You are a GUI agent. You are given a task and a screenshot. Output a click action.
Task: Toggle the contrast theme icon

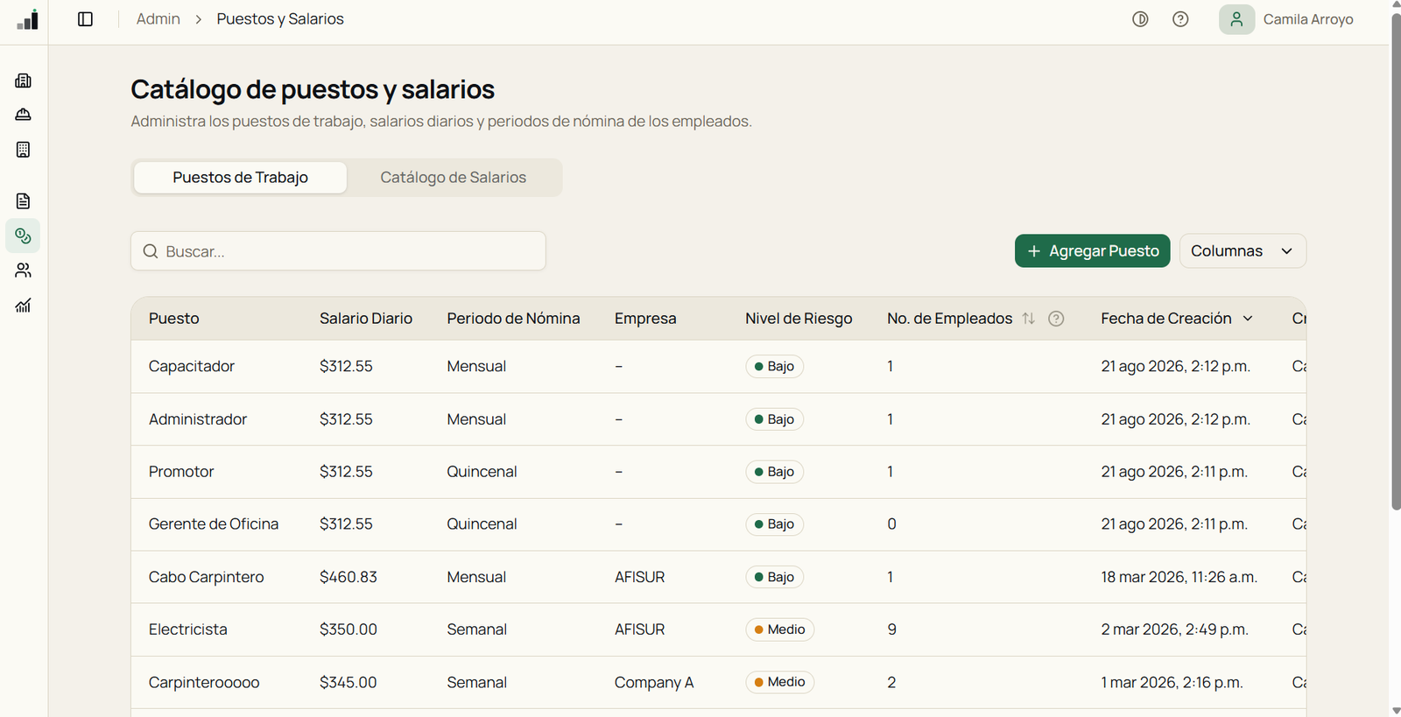[x=1140, y=19]
